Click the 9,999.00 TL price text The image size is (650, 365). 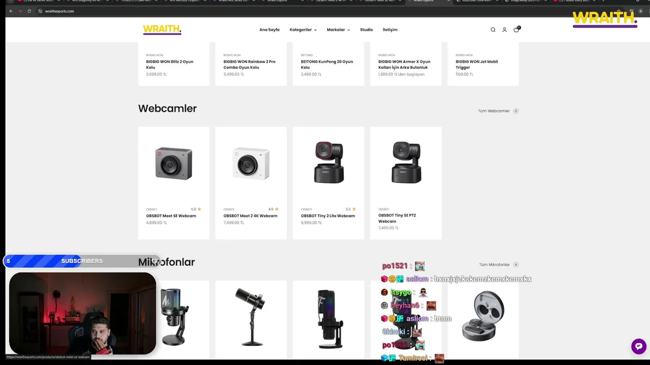pos(311,223)
